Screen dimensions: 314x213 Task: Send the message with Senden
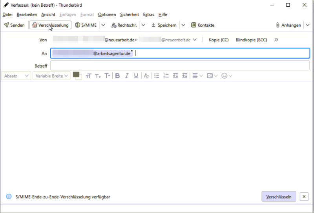pyautogui.click(x=14, y=25)
